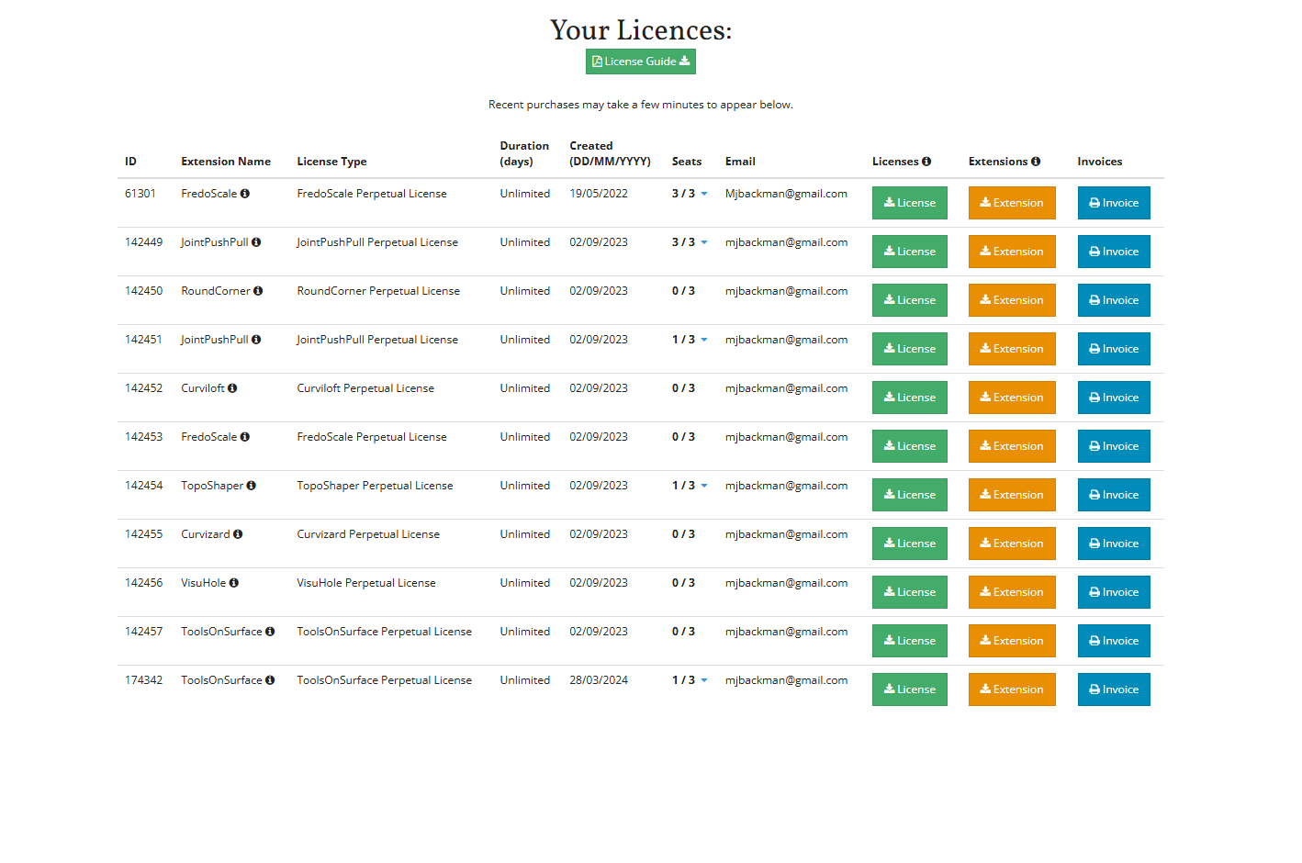Viewport: 1302px width, 863px height.
Task: Download Extension for FredoScale ID 61301
Action: [1012, 203]
